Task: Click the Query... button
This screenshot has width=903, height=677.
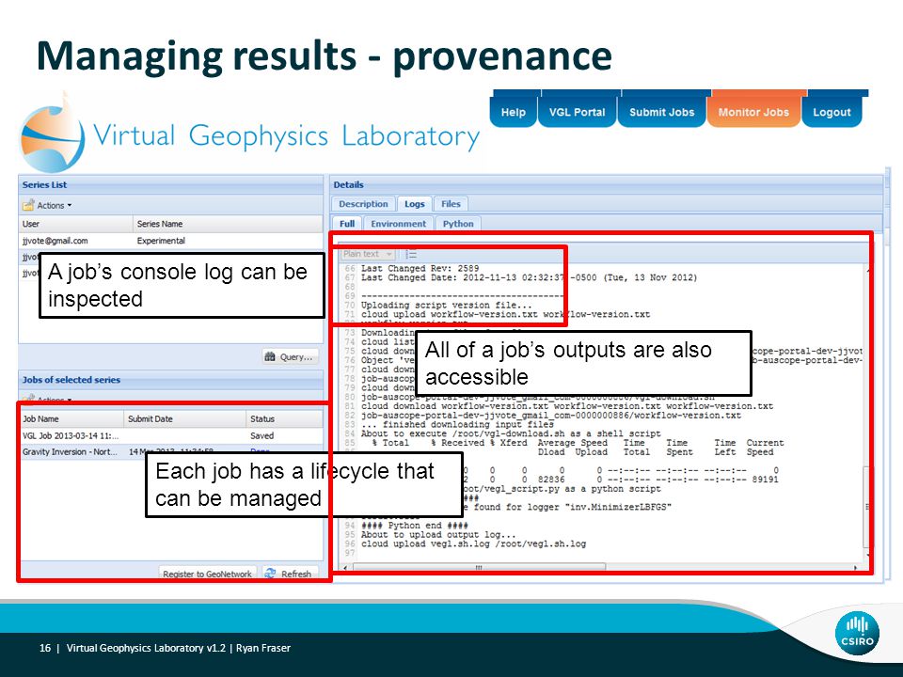Action: (291, 357)
